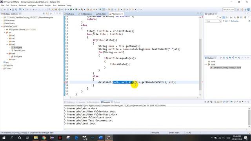Switch to the File.class editor tab
Viewport: 251px width, 141px height.
[x=101, y=14]
